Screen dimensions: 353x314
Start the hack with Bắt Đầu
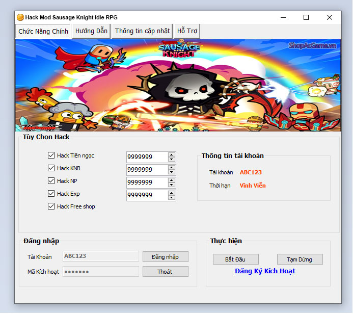pos(236,259)
